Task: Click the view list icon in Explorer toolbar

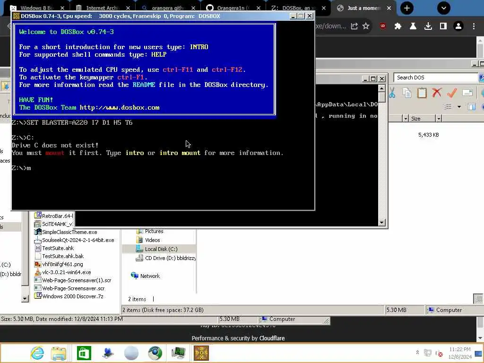Action: tap(447, 107)
